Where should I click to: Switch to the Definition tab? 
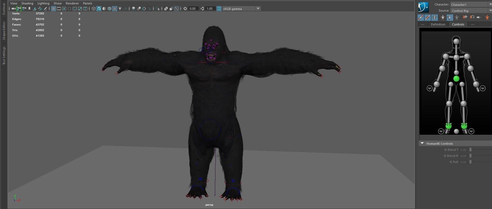click(438, 24)
